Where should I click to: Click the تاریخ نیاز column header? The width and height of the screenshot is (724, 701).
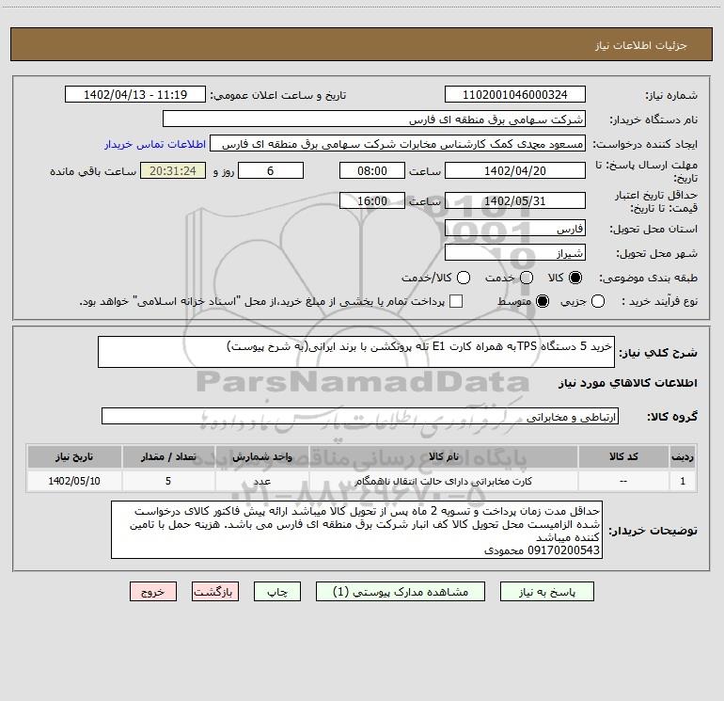pos(74,456)
